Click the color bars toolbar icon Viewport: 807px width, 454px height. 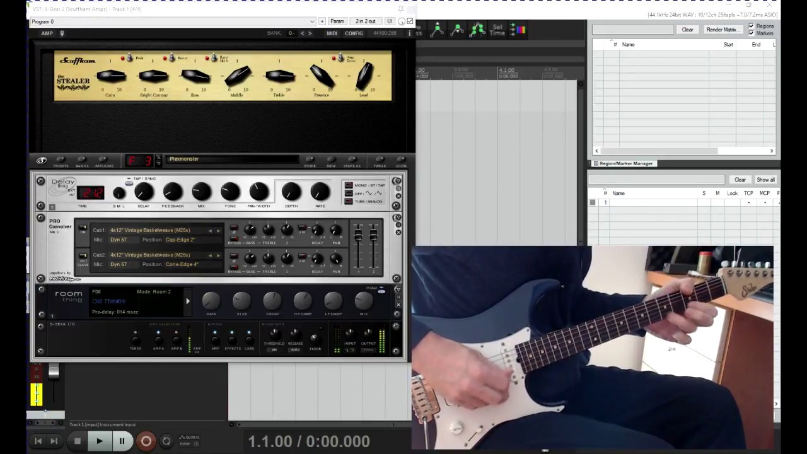[x=518, y=29]
